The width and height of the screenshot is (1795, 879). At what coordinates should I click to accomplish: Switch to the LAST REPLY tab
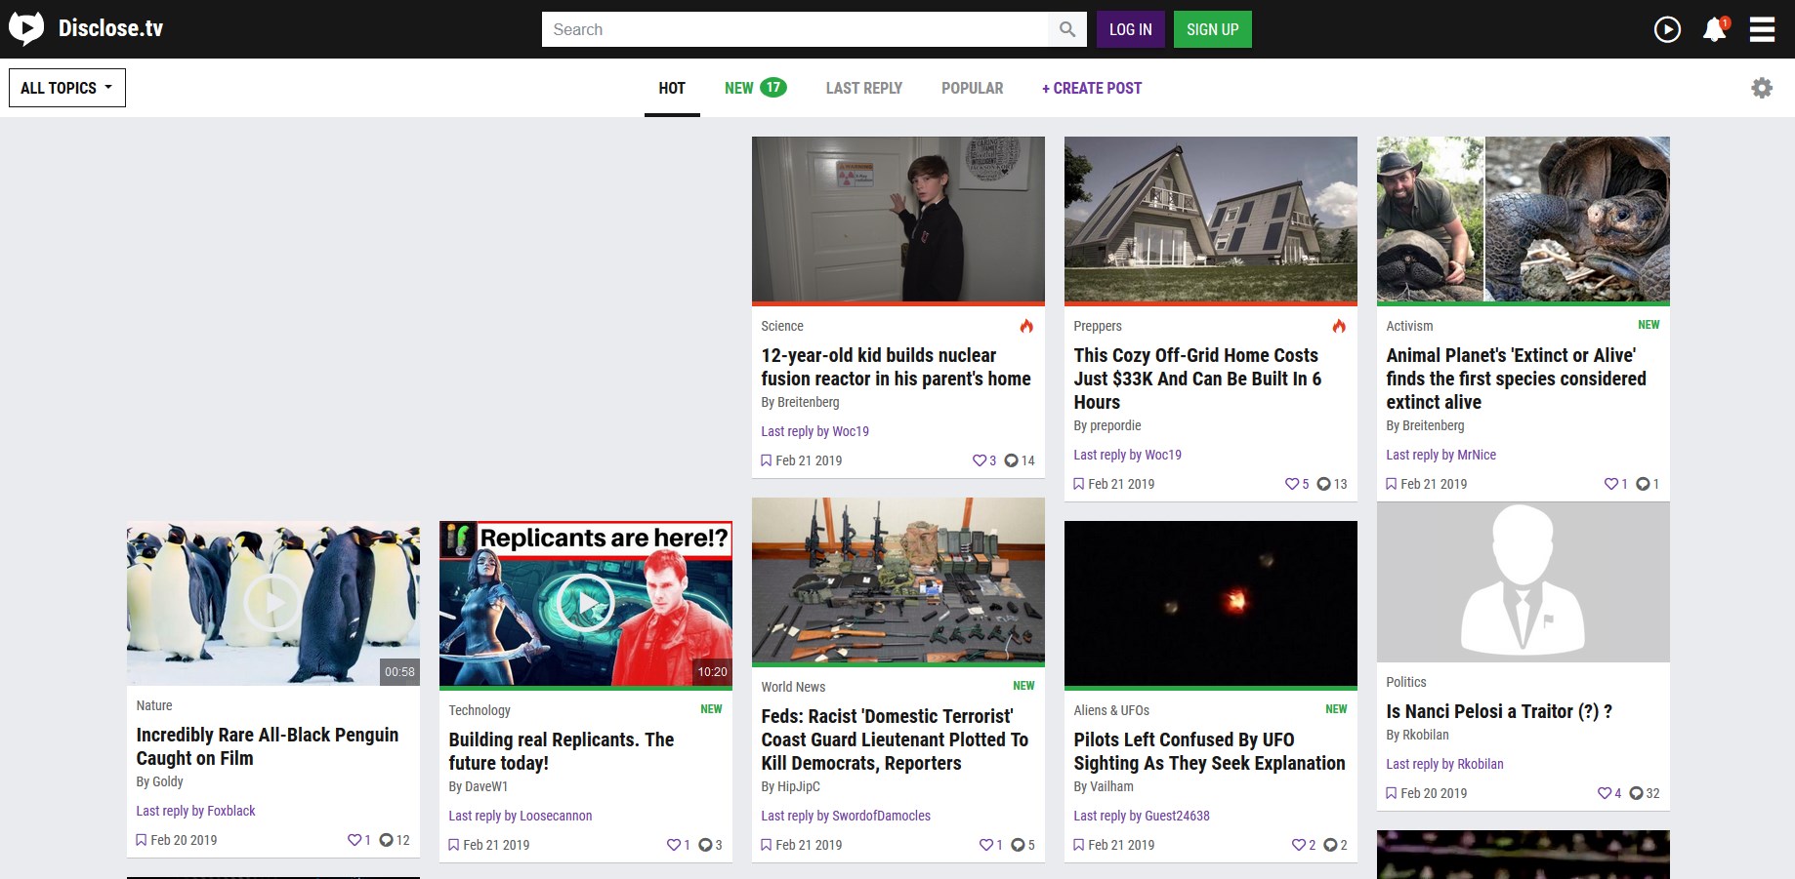pyautogui.click(x=864, y=88)
